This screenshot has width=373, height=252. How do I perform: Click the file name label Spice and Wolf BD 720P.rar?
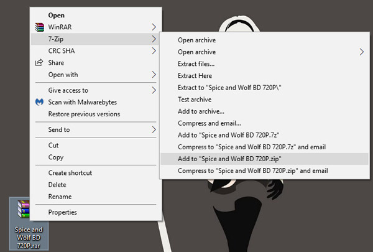pos(29,238)
